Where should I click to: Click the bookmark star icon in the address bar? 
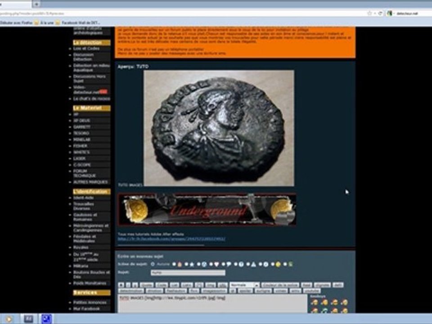pos(370,13)
